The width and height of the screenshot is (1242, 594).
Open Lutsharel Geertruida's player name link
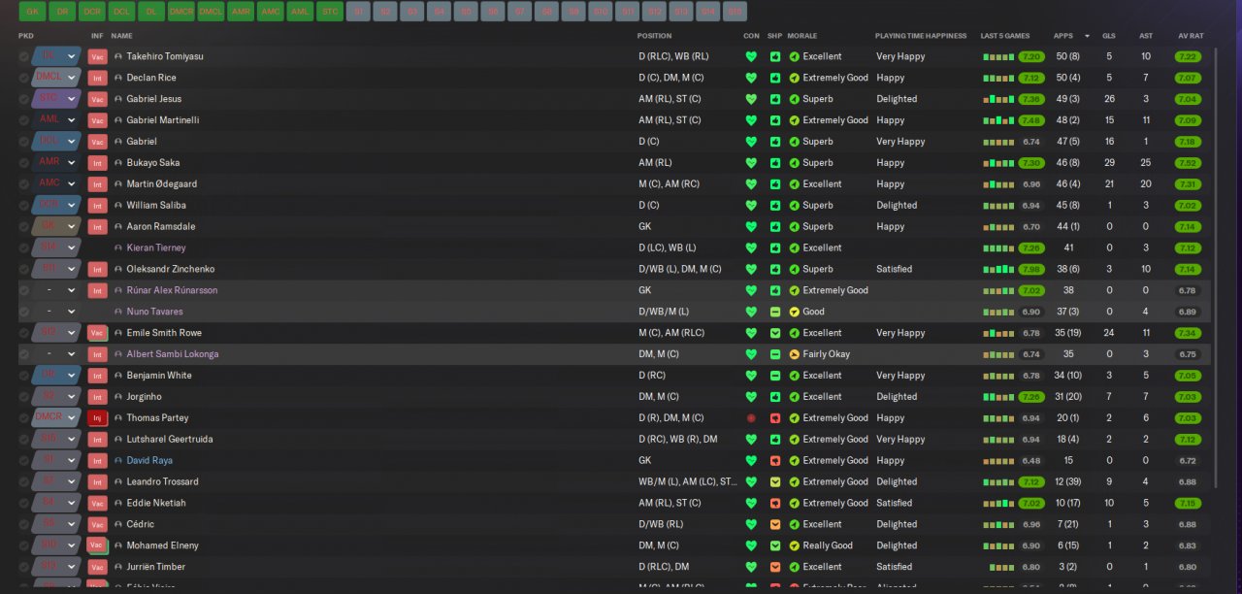pos(170,440)
